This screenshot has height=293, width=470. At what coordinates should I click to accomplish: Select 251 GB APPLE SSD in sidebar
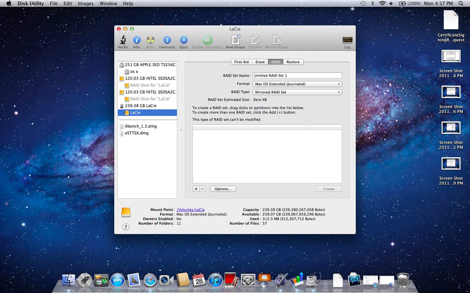coord(150,65)
